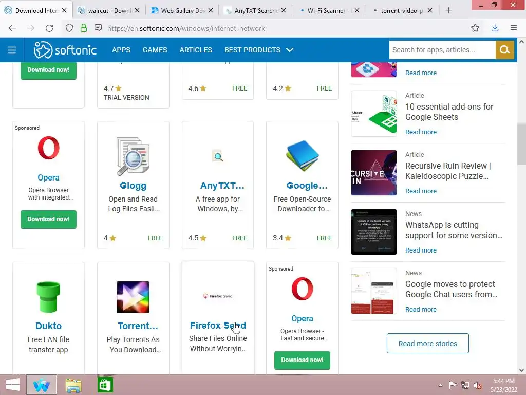Open the Dukto title link

tap(48, 326)
